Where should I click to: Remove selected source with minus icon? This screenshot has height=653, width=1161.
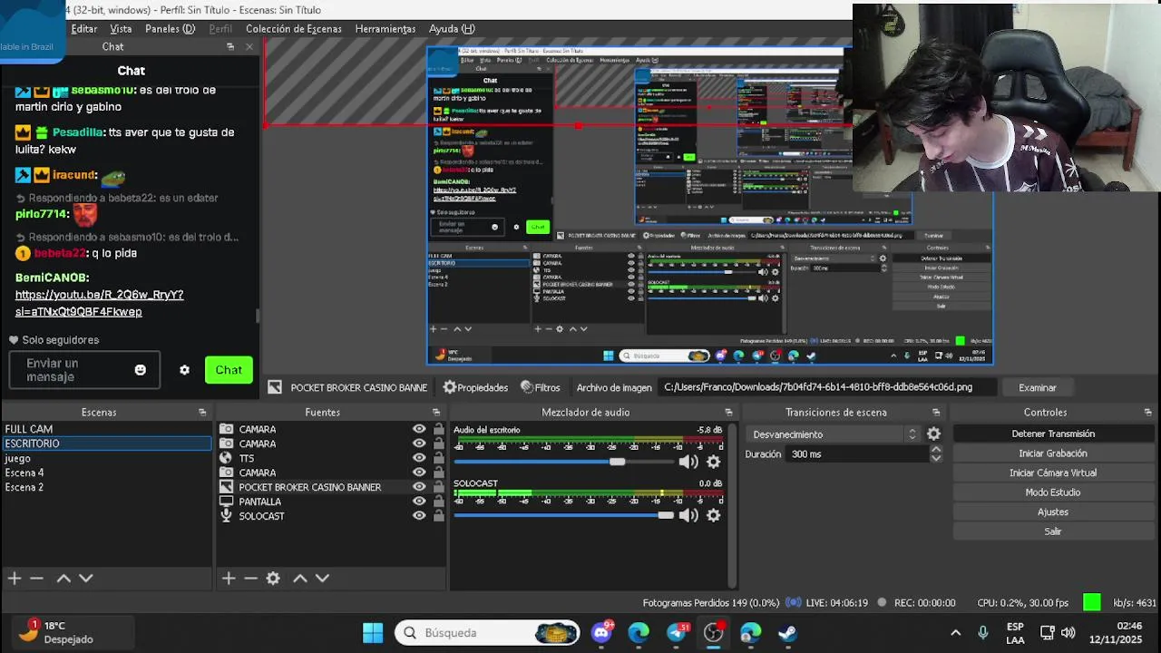pos(250,578)
